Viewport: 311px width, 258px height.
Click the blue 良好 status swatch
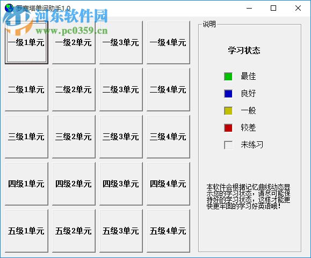[228, 94]
